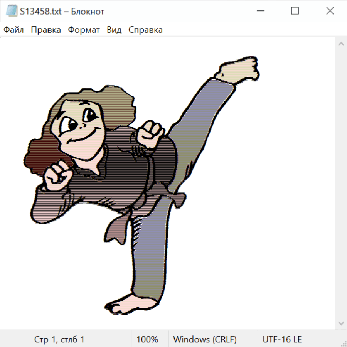This screenshot has width=347, height=347.
Task: Maximize the Блокнот window
Action: tap(295, 11)
